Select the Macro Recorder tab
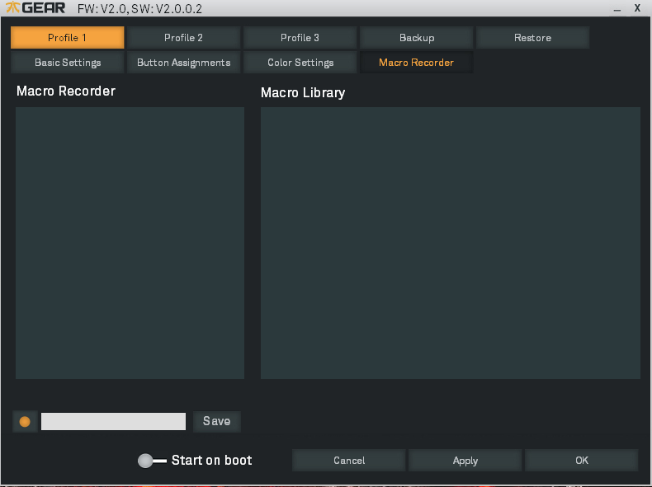This screenshot has height=487, width=652. tap(417, 63)
